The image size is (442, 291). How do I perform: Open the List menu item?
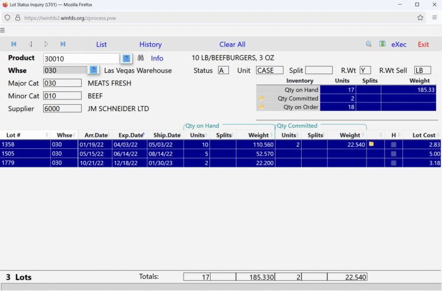coord(101,44)
